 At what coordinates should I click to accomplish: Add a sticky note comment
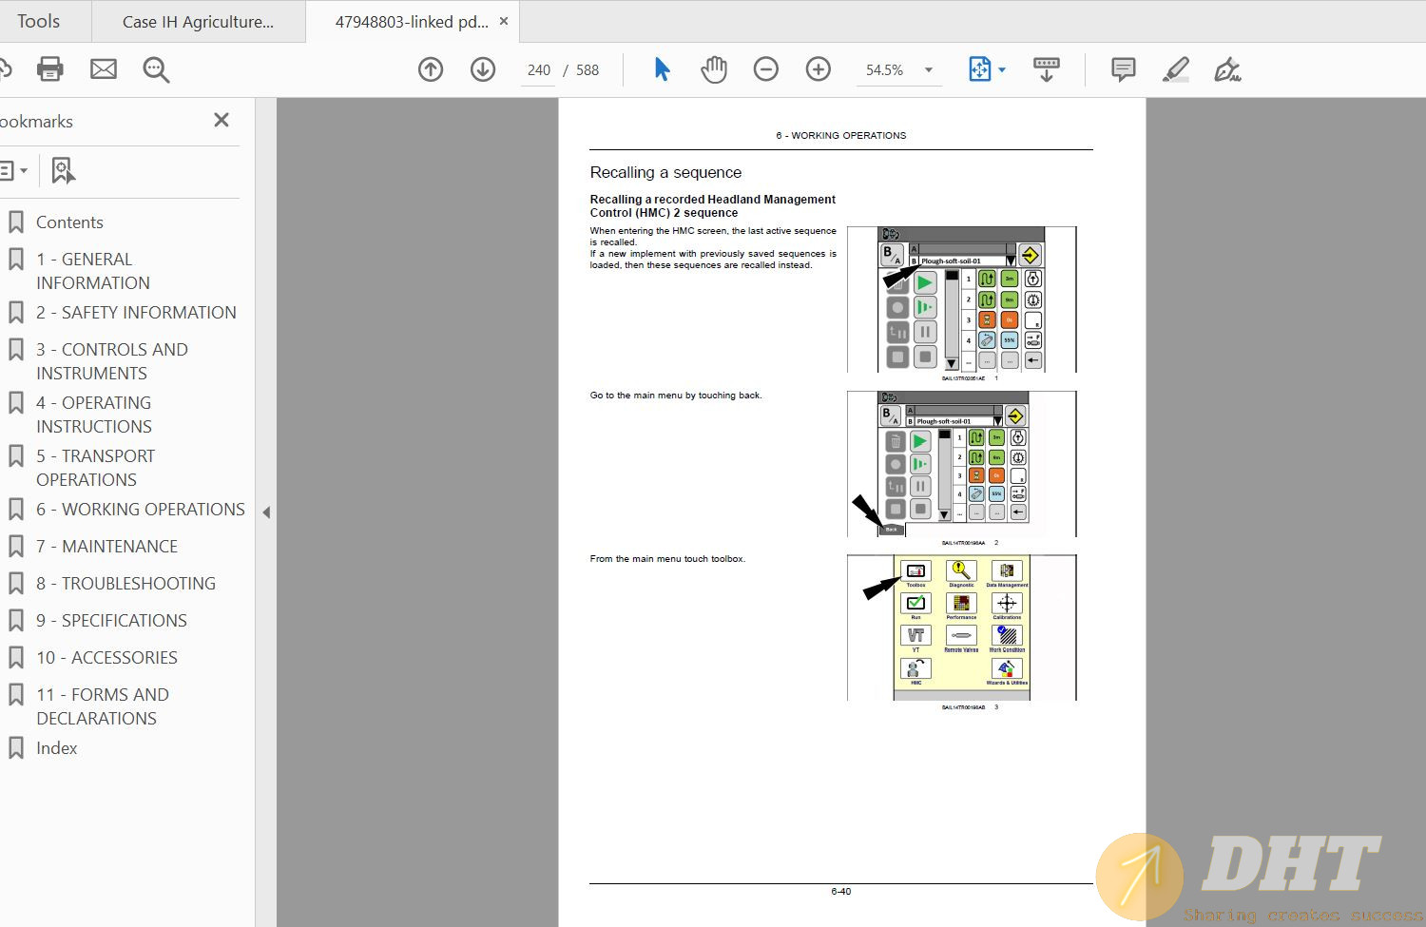1123,69
